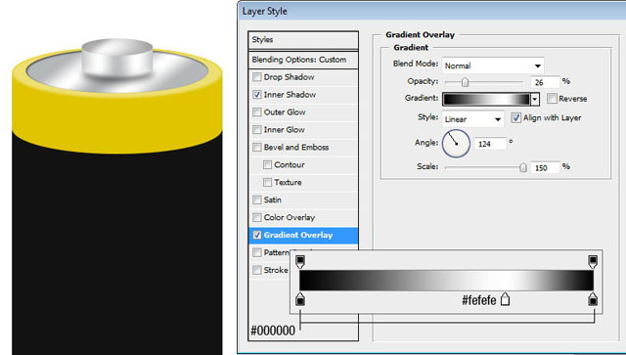Select Bevel and Emboss style row
626x355 pixels.
(303, 148)
